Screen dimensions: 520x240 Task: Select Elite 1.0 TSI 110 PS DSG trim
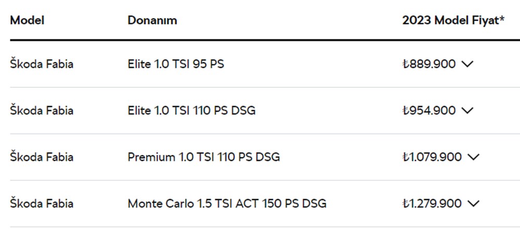[x=191, y=111]
